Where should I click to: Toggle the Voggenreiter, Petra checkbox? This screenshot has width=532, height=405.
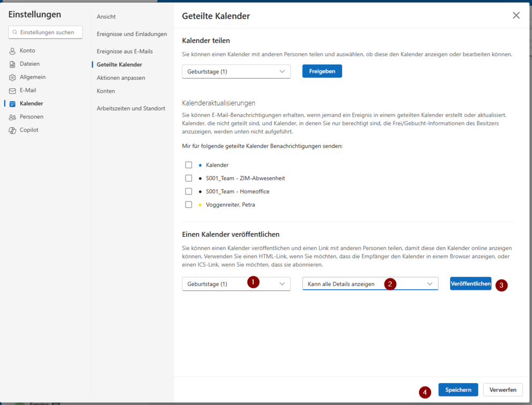188,205
